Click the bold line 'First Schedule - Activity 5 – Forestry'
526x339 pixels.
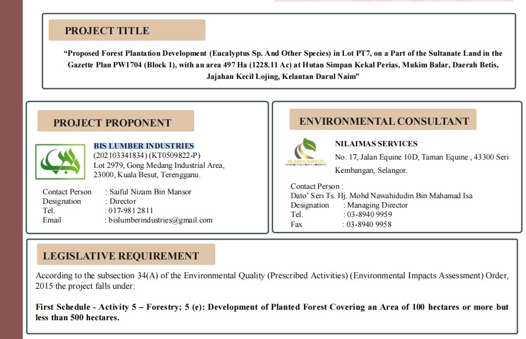(272, 307)
